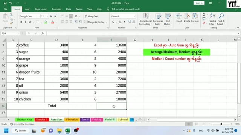Click the Orientation text angle icon

(76, 16)
